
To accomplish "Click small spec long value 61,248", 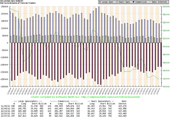I will click(91, 111).
